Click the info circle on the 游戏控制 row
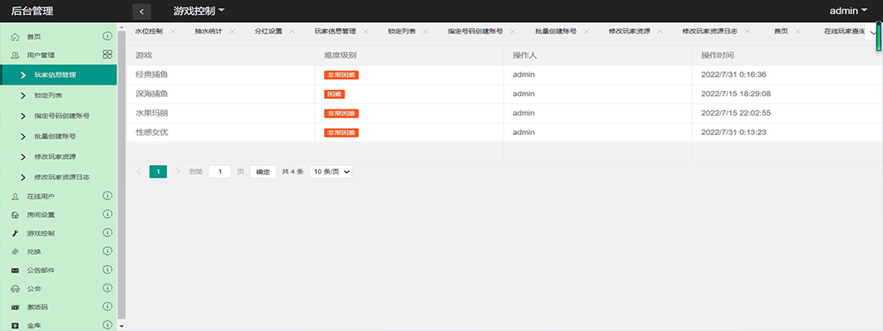The width and height of the screenshot is (883, 331). (x=107, y=232)
